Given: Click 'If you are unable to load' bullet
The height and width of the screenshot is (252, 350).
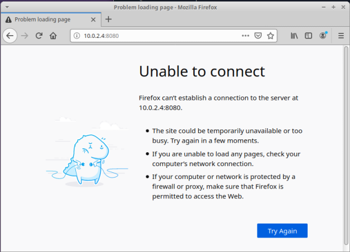Looking at the screenshot, I should (x=226, y=159).
